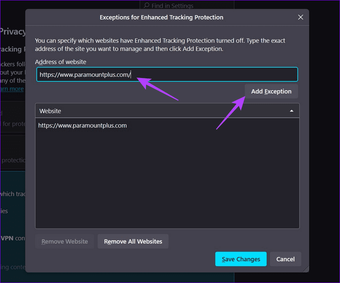
Task: Click the Website column header
Action: 167,111
